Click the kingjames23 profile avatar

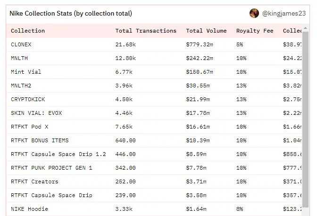pyautogui.click(x=254, y=13)
